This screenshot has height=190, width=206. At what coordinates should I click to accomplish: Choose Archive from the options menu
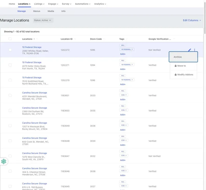point(183,57)
